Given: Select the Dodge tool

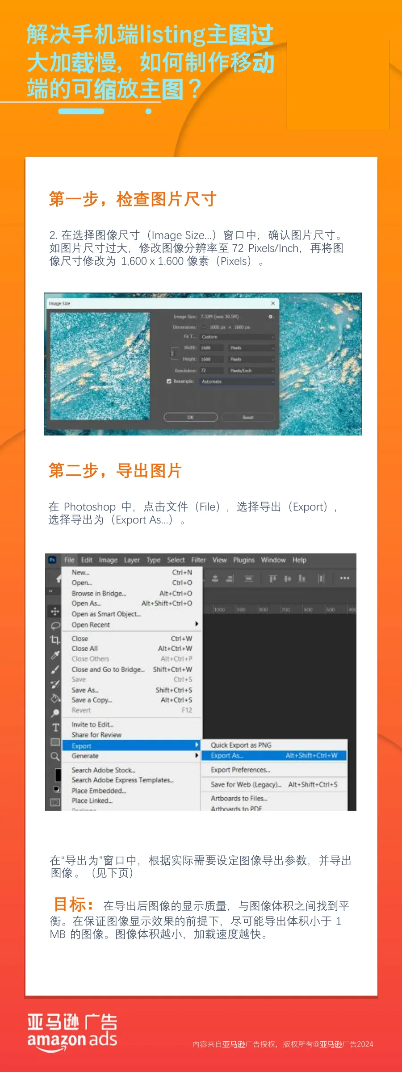Looking at the screenshot, I should (x=55, y=713).
